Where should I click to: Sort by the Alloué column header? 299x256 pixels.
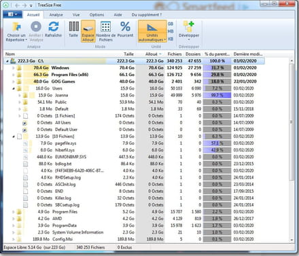[152, 54]
